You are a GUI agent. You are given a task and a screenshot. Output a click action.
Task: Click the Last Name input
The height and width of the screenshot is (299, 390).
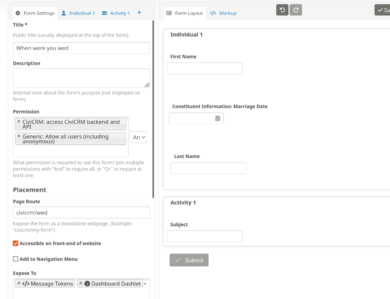pos(208,168)
